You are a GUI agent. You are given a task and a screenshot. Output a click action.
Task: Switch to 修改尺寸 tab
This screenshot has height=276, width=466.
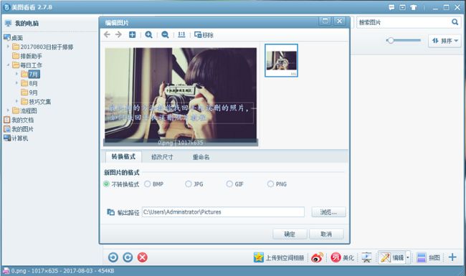click(162, 157)
